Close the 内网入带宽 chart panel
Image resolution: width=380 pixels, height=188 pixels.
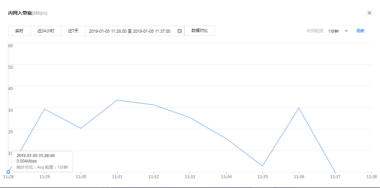(x=369, y=13)
